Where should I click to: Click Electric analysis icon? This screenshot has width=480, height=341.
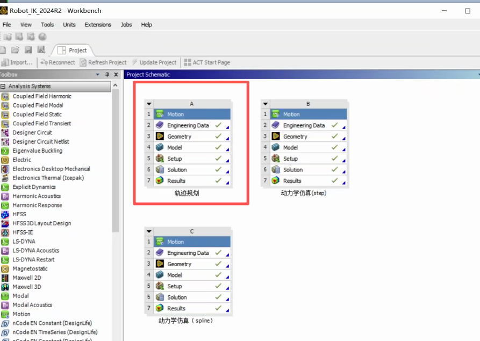coord(5,160)
